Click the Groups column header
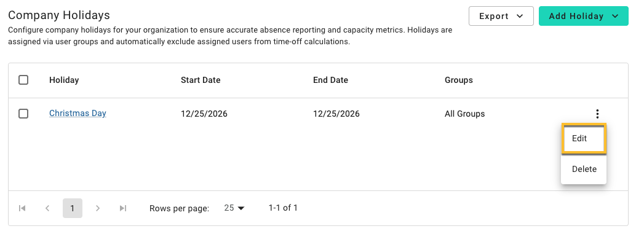This screenshot has height=234, width=636. tap(459, 80)
